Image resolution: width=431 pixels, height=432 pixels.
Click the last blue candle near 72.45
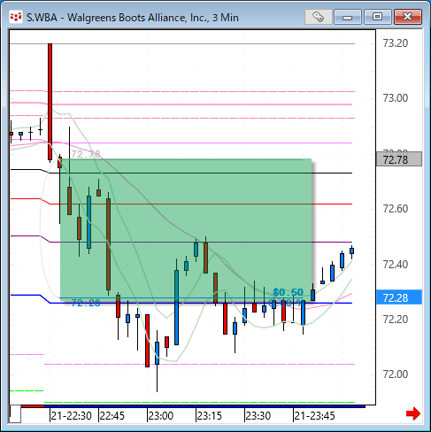coord(351,251)
